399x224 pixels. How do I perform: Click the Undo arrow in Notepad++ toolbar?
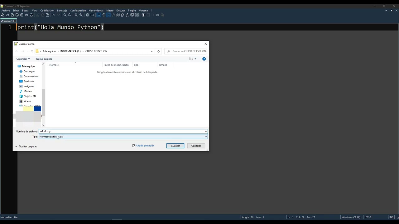pyautogui.click(x=54, y=15)
